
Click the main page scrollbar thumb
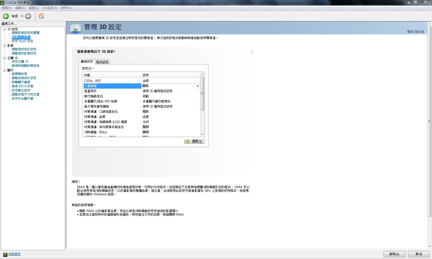tap(429, 121)
